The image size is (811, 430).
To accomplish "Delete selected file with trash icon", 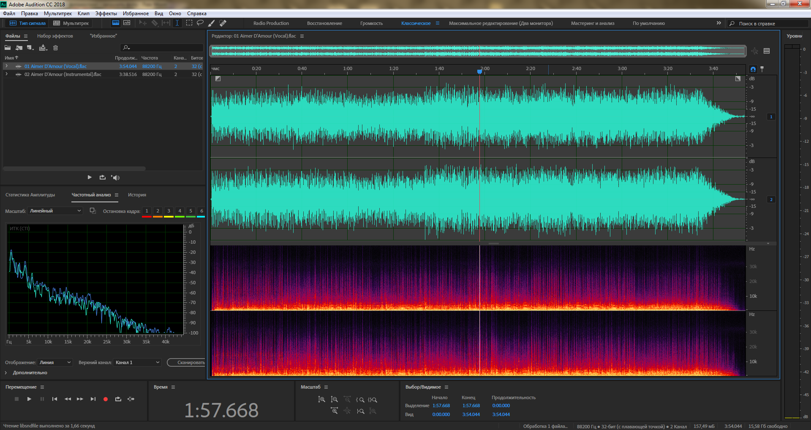I will point(55,48).
